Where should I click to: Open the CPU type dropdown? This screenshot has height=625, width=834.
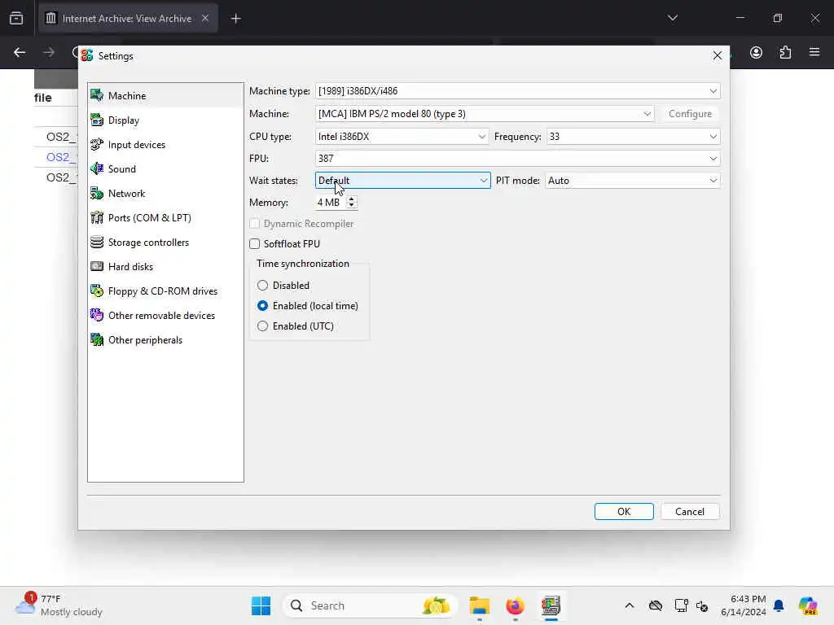402,137
